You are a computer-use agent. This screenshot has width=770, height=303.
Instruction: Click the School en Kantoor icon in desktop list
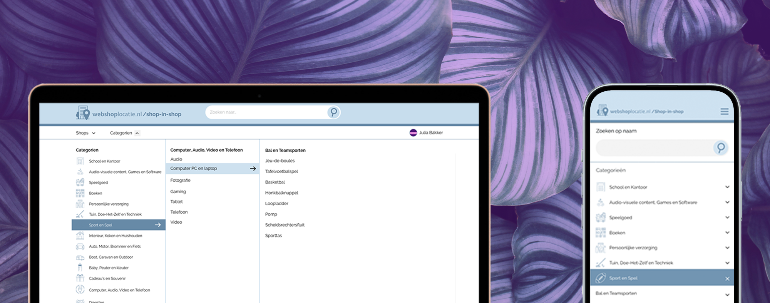click(x=80, y=161)
